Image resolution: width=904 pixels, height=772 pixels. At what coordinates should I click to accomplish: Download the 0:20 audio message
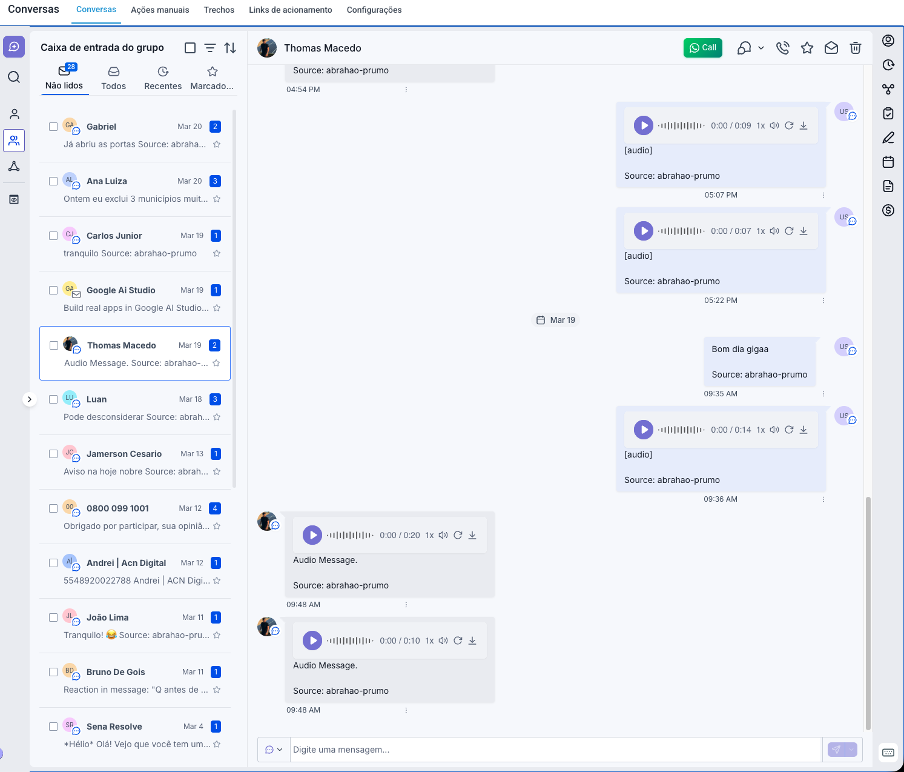(472, 535)
